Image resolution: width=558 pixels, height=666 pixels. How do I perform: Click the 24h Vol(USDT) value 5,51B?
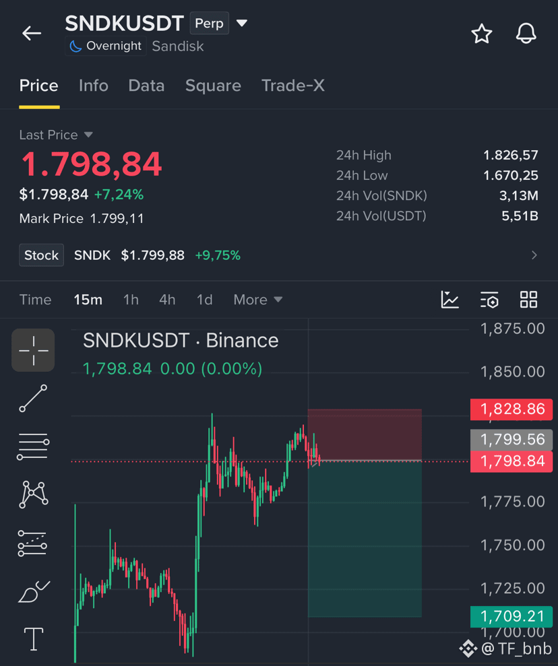[520, 215]
